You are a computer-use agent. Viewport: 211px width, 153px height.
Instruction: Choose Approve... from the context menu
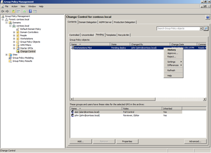172,53
